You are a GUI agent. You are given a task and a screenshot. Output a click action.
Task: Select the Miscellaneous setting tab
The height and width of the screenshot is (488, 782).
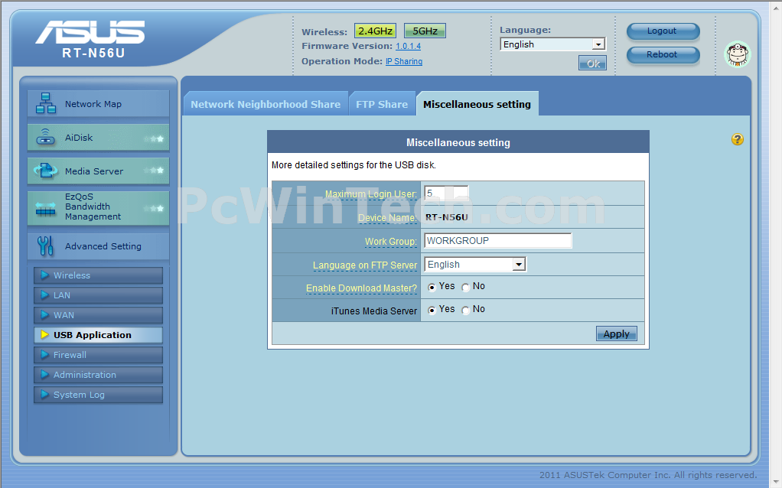477,104
